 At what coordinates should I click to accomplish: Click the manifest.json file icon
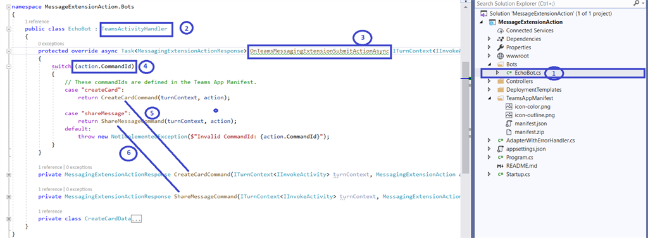pos(509,123)
